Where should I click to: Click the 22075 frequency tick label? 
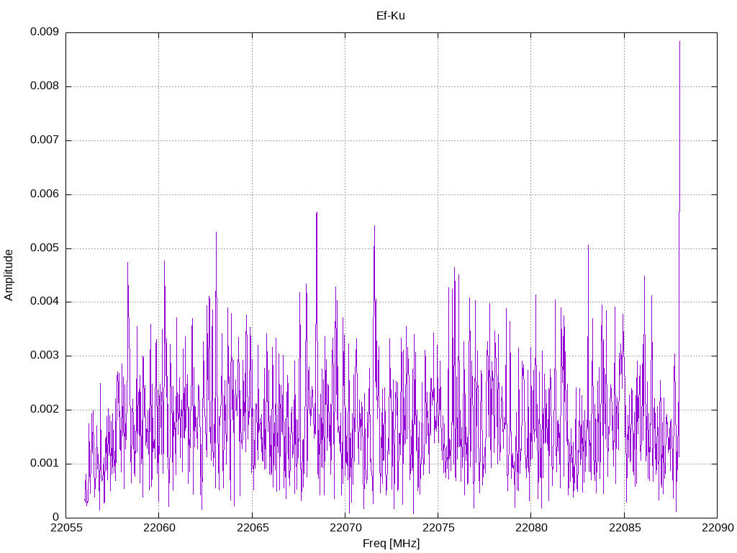pyautogui.click(x=438, y=529)
